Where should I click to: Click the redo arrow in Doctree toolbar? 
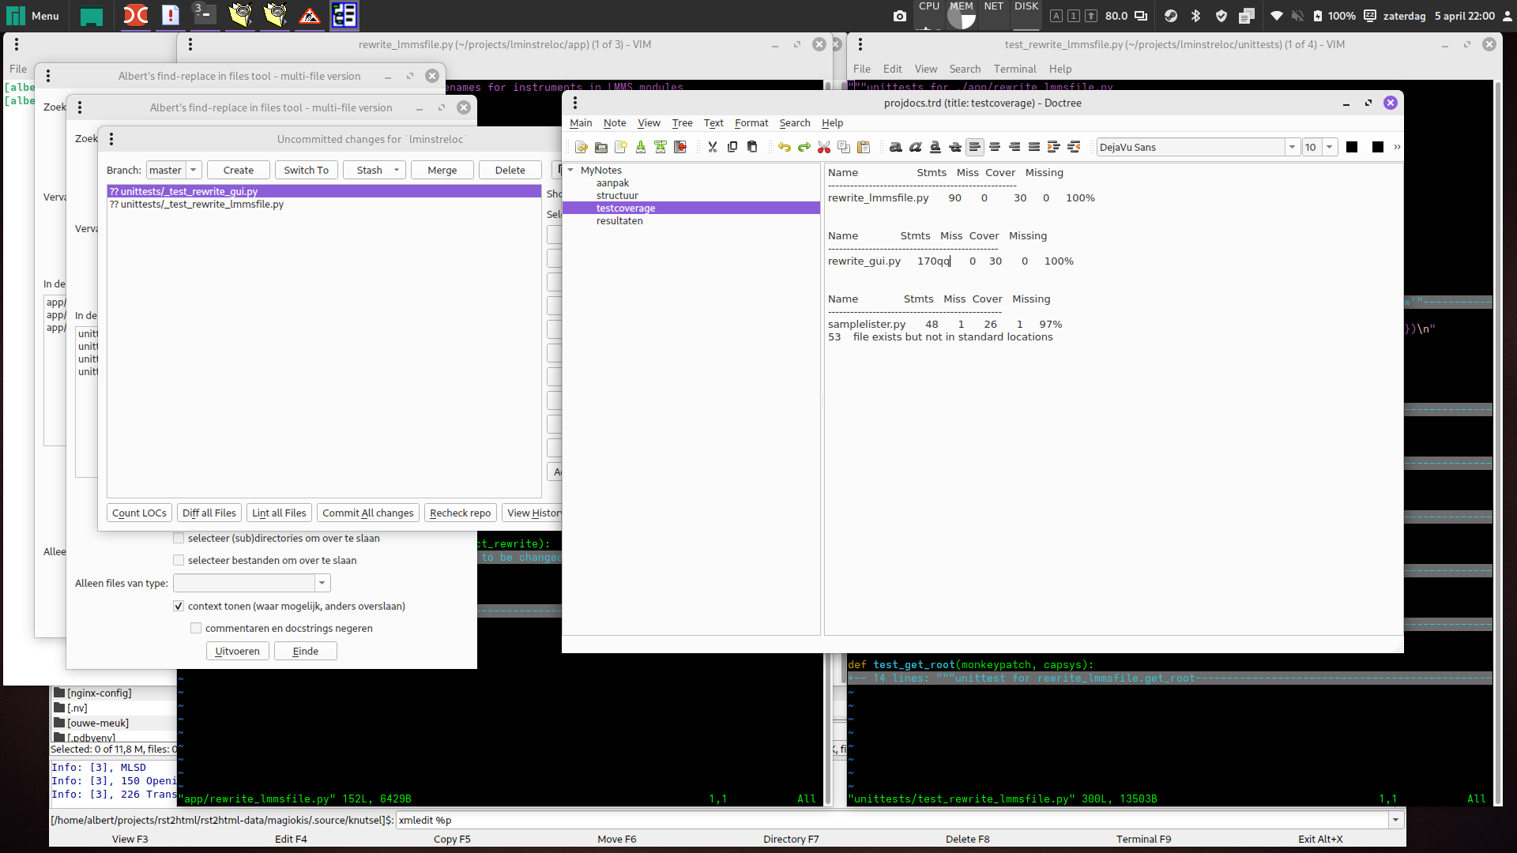point(804,147)
